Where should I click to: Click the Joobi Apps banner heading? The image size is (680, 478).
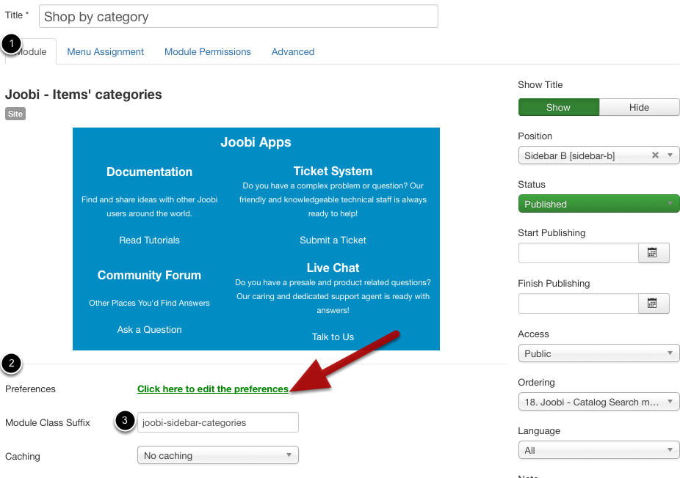(256, 142)
